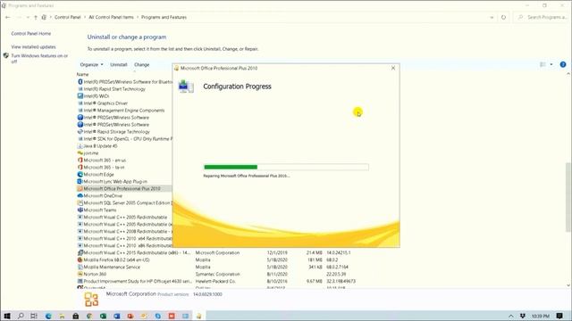The height and width of the screenshot is (321, 572).
Task: Open Task View from the taskbar
Action: (x=34, y=316)
